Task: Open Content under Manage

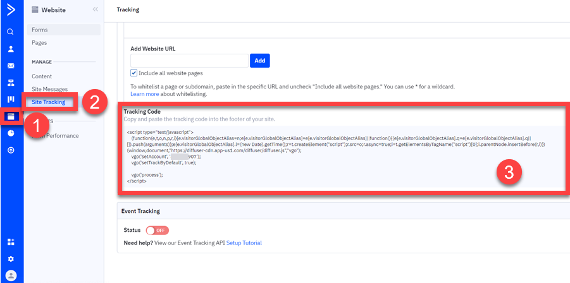Action: [x=42, y=76]
